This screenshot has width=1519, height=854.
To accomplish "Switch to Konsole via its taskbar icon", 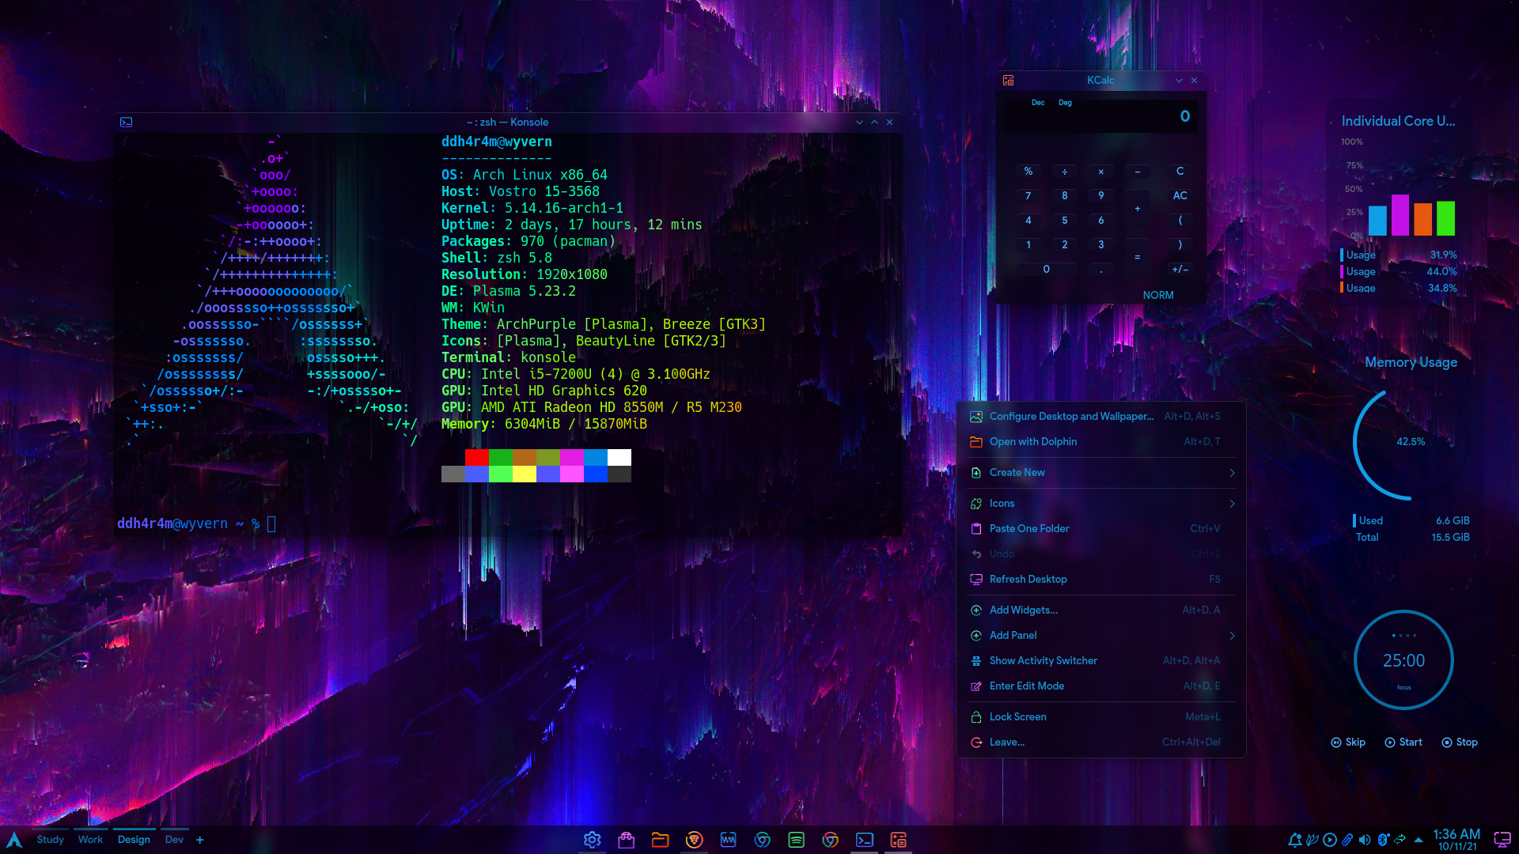I will [865, 840].
